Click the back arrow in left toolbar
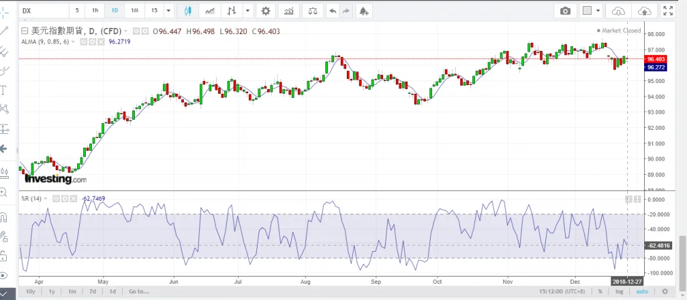This screenshot has width=687, height=300. tap(4, 149)
